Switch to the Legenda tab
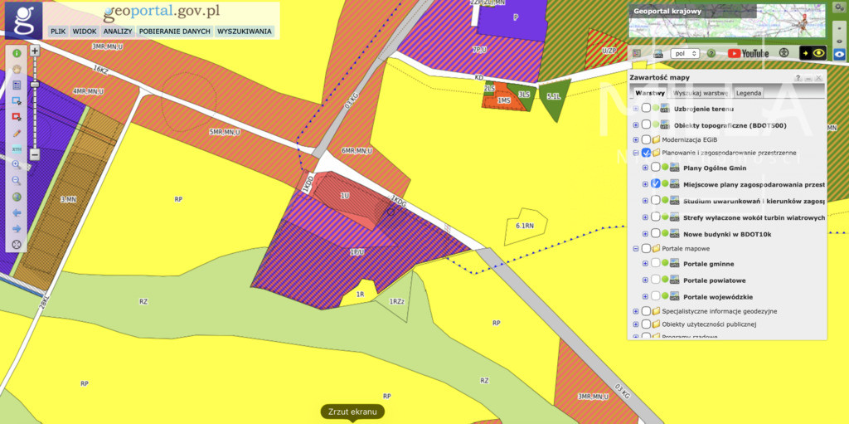The image size is (849, 424). 749,93
